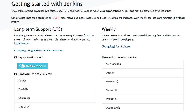Click the package icon beside Download Jenkins 2.89.2
The width and height of the screenshot is (196, 111).
pyautogui.click(x=16, y=74)
